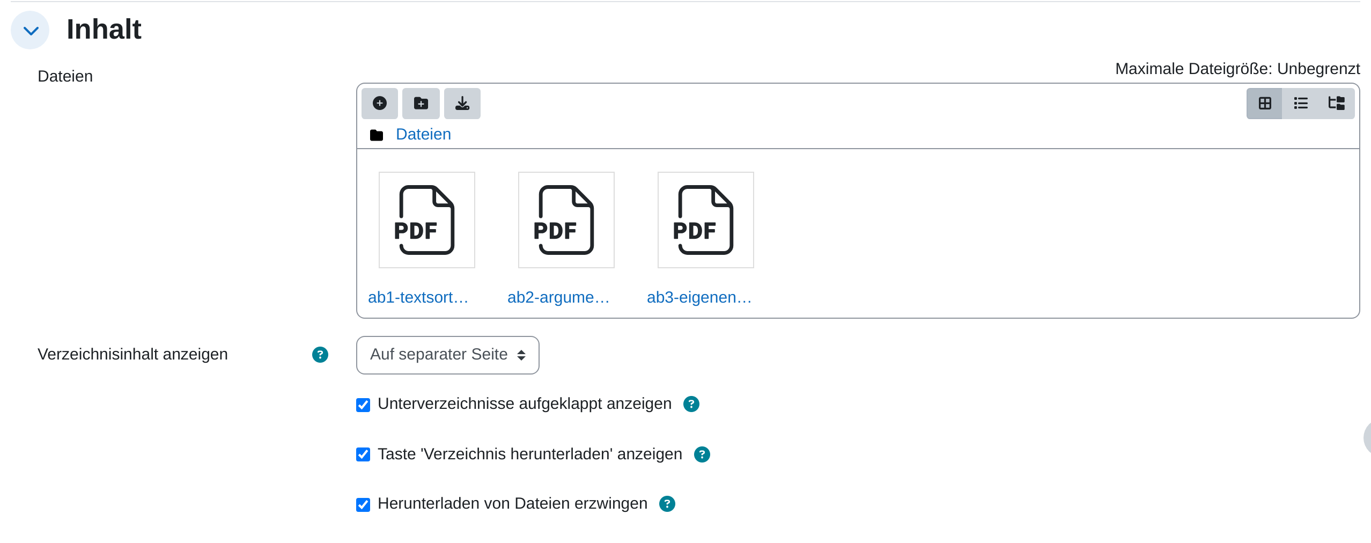
Task: Click the 'Verzeichnisinhalt anzeigen' label
Action: (132, 354)
